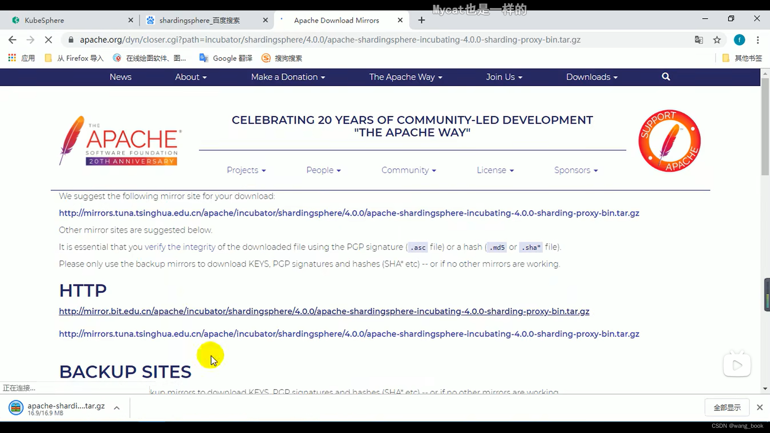Bookmark this page with the star icon
770x433 pixels.
(717, 40)
